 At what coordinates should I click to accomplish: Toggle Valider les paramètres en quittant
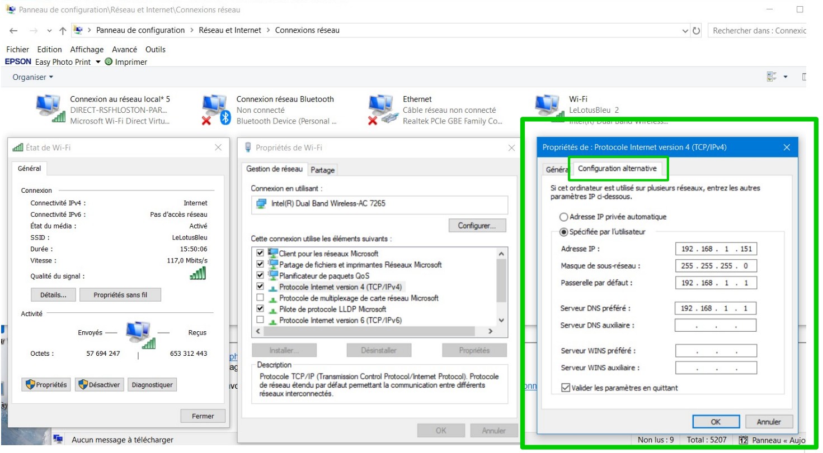[566, 388]
